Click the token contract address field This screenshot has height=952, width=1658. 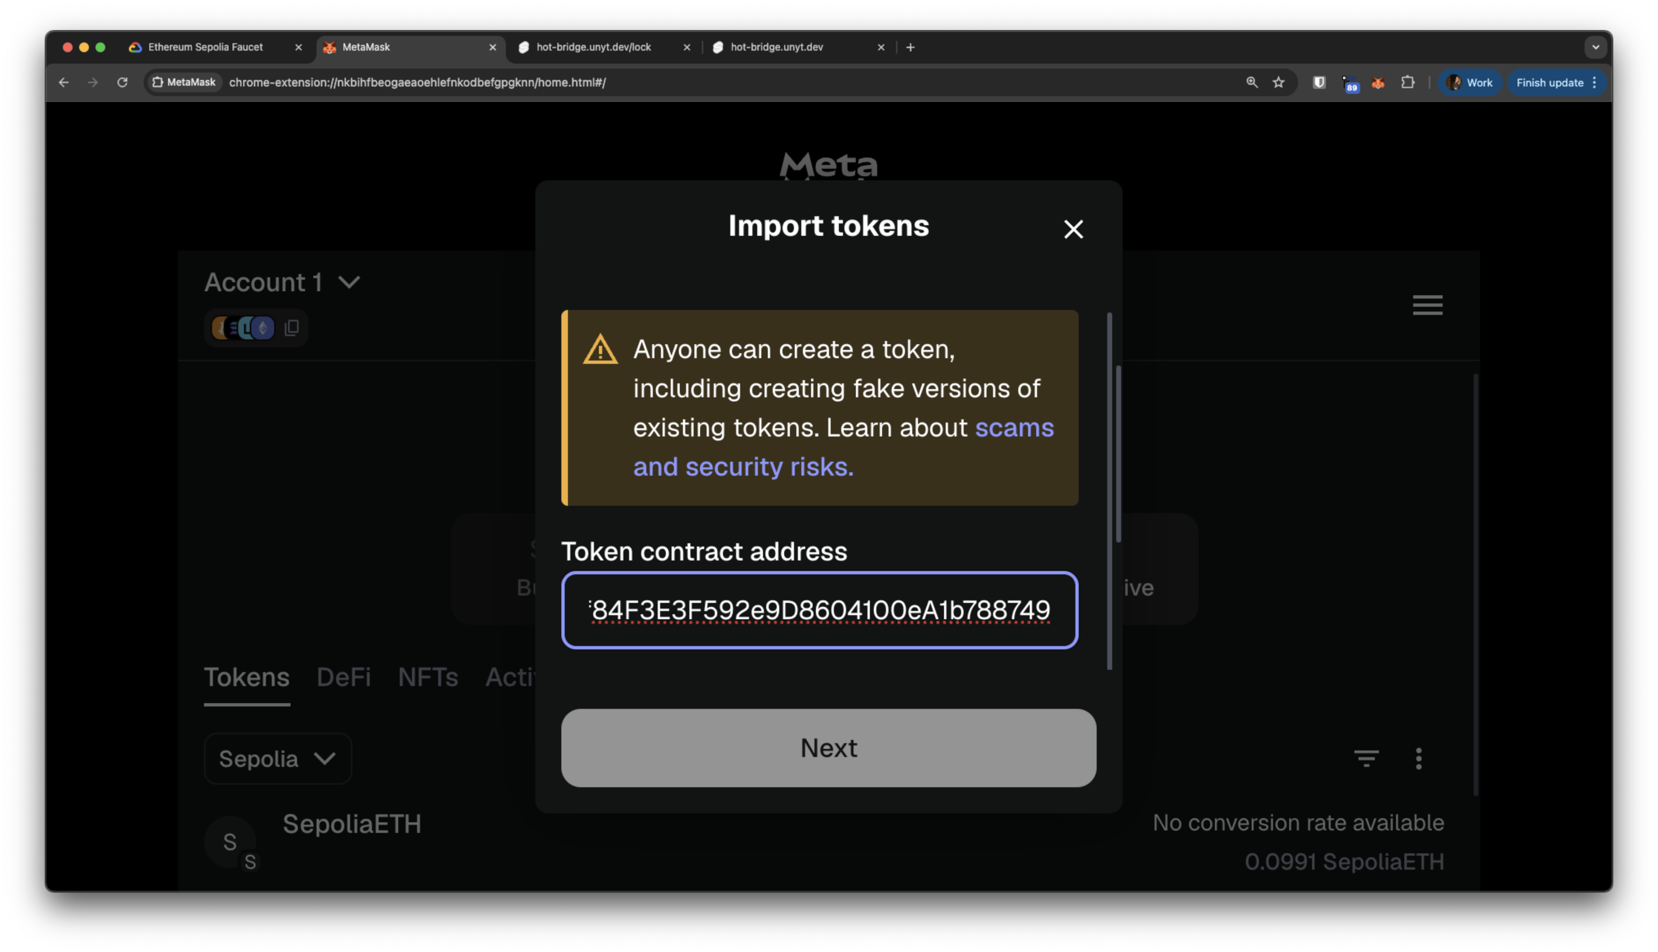tap(818, 610)
